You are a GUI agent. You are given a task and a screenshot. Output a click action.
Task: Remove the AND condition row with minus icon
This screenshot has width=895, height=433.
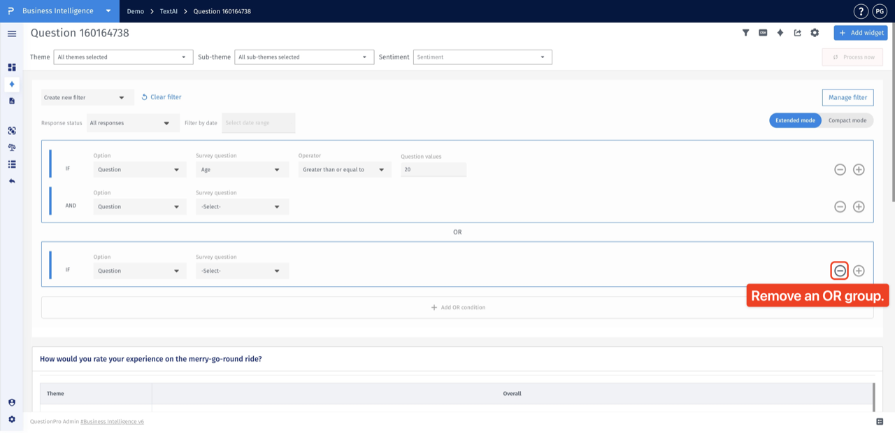[840, 206]
